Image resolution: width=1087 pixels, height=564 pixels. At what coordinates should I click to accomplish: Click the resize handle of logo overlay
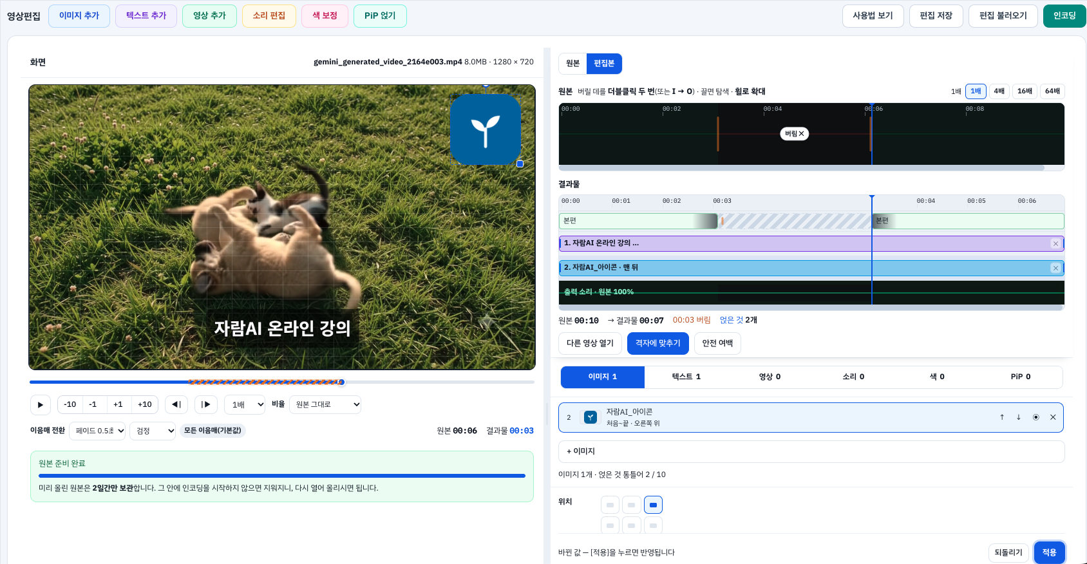click(520, 164)
